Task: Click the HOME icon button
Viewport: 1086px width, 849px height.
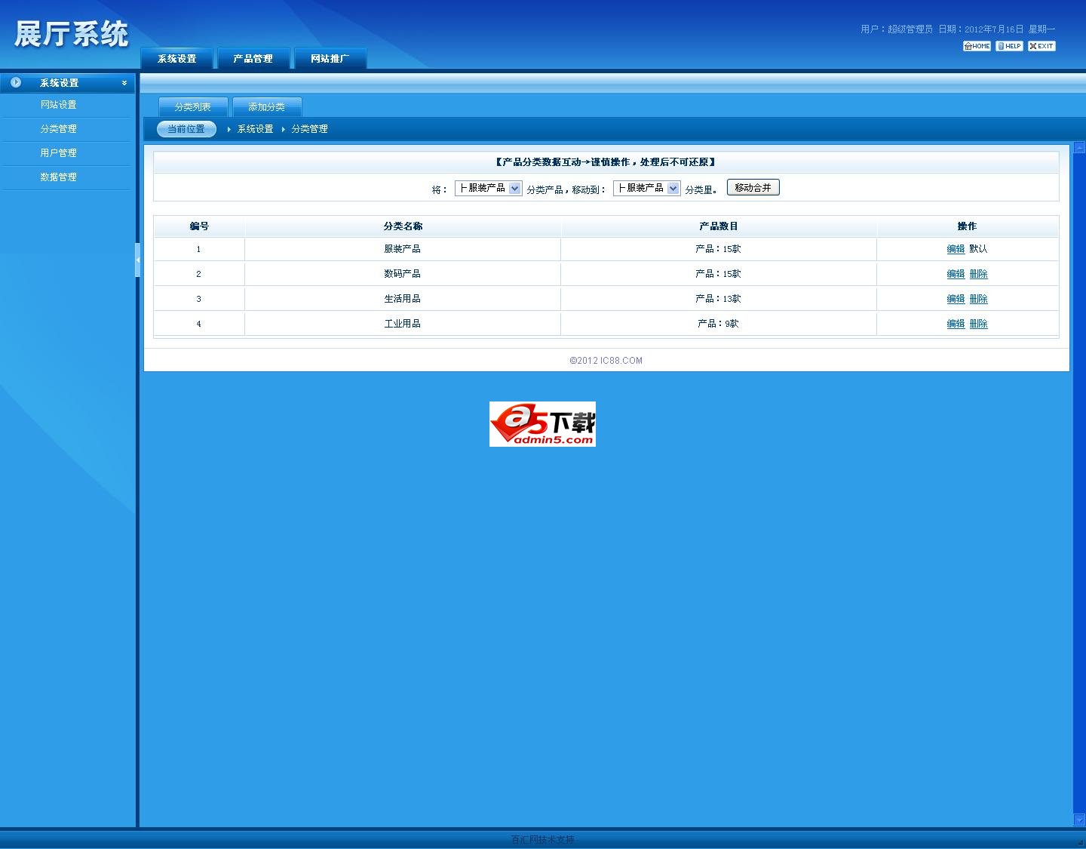Action: tap(977, 46)
